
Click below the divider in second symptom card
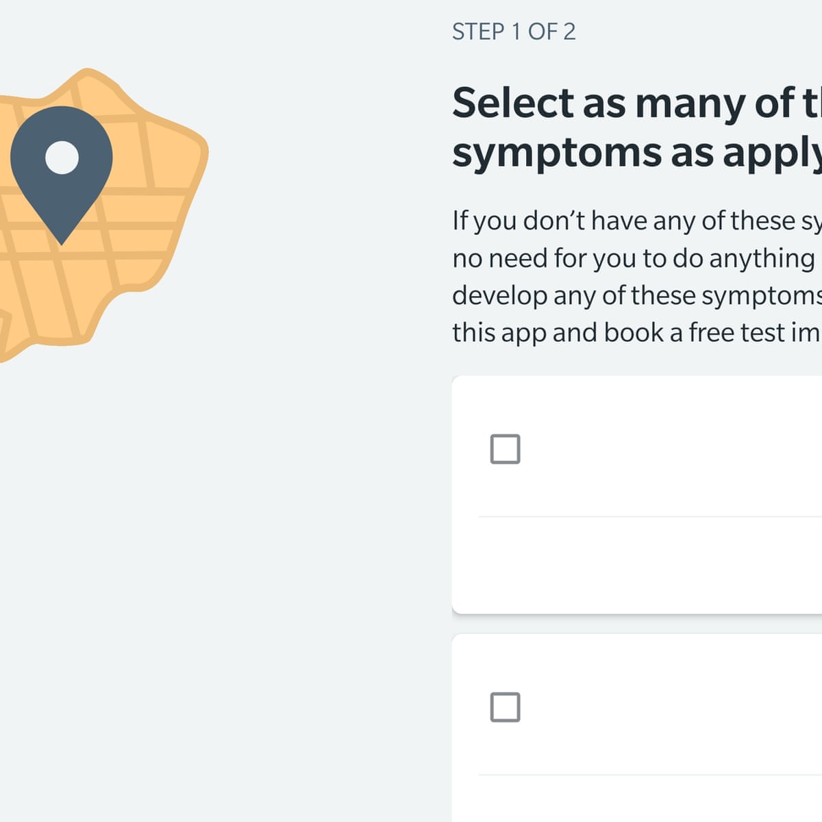click(637, 799)
